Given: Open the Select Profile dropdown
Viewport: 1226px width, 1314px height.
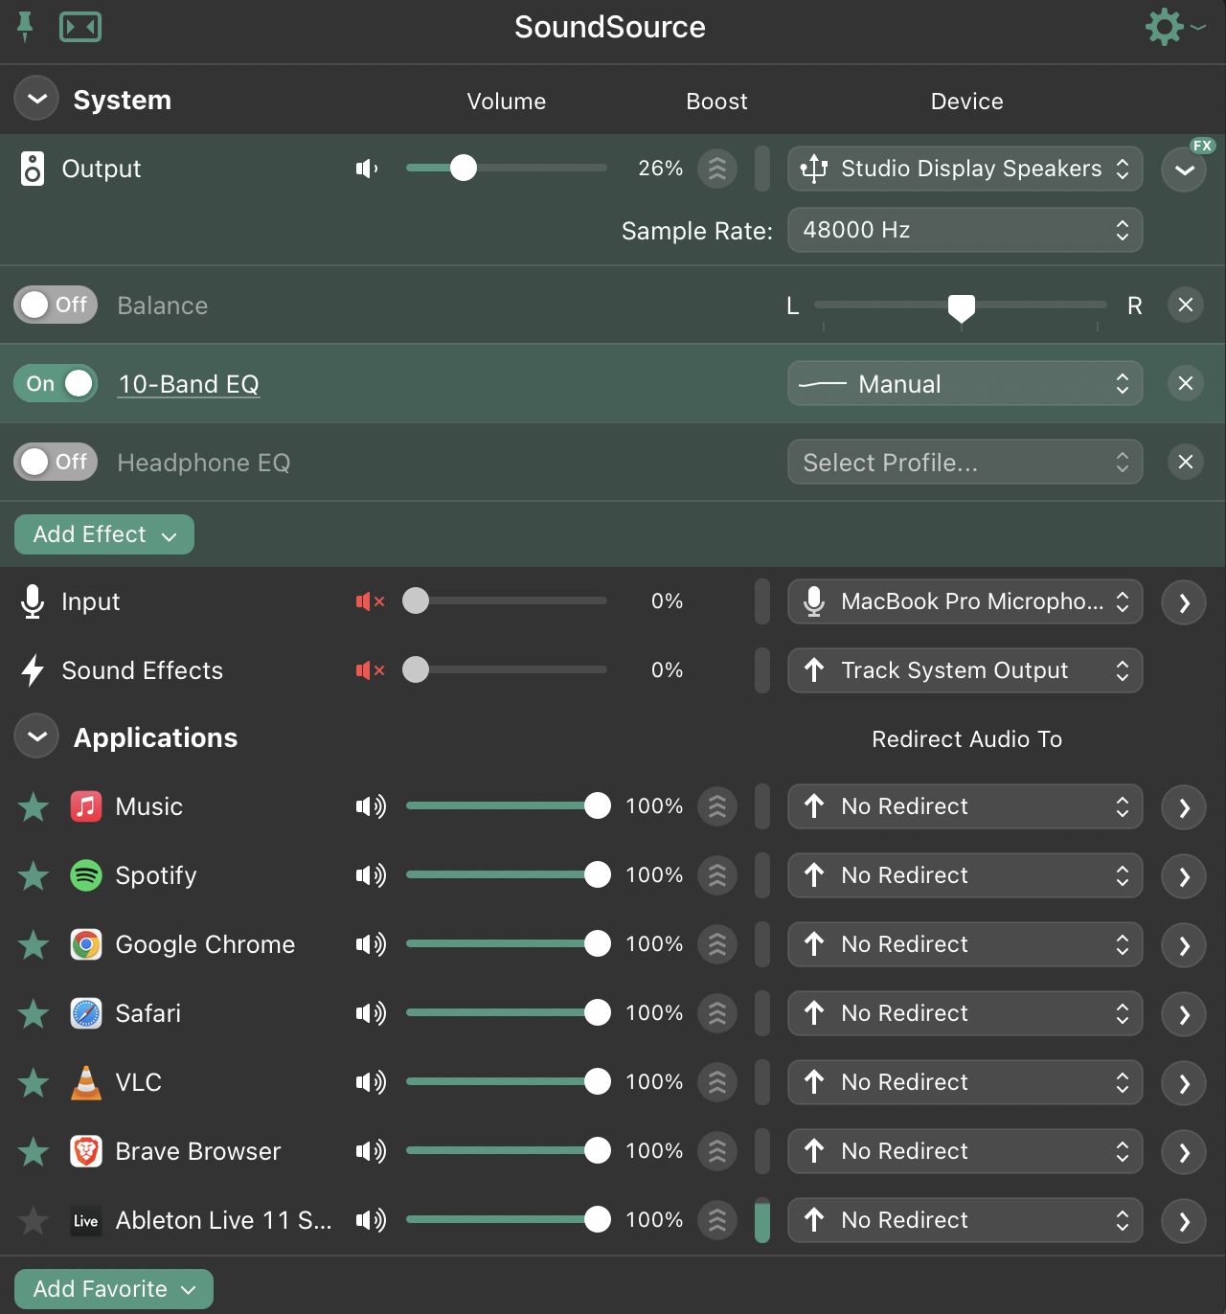Looking at the screenshot, I should [x=965, y=462].
